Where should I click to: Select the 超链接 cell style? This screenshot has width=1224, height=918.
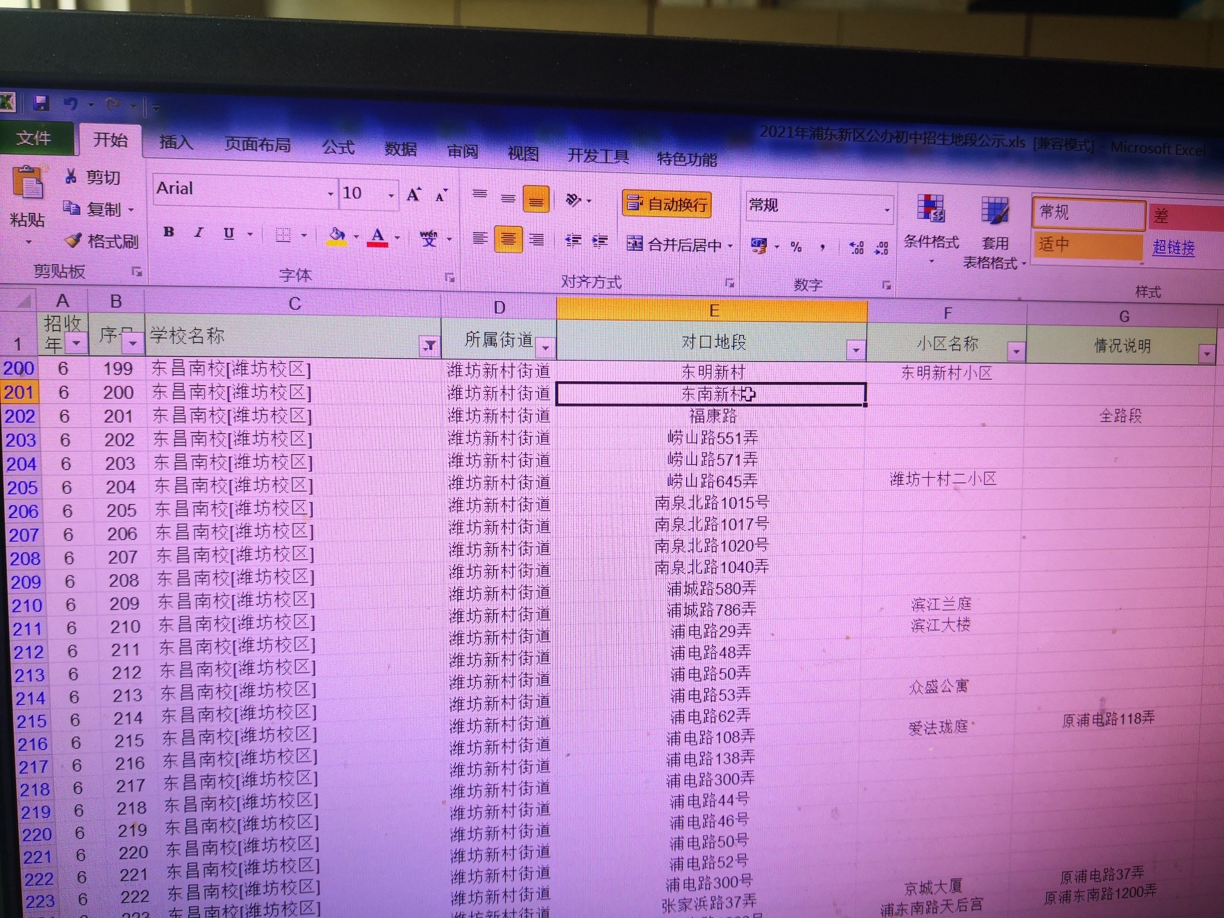click(x=1173, y=247)
